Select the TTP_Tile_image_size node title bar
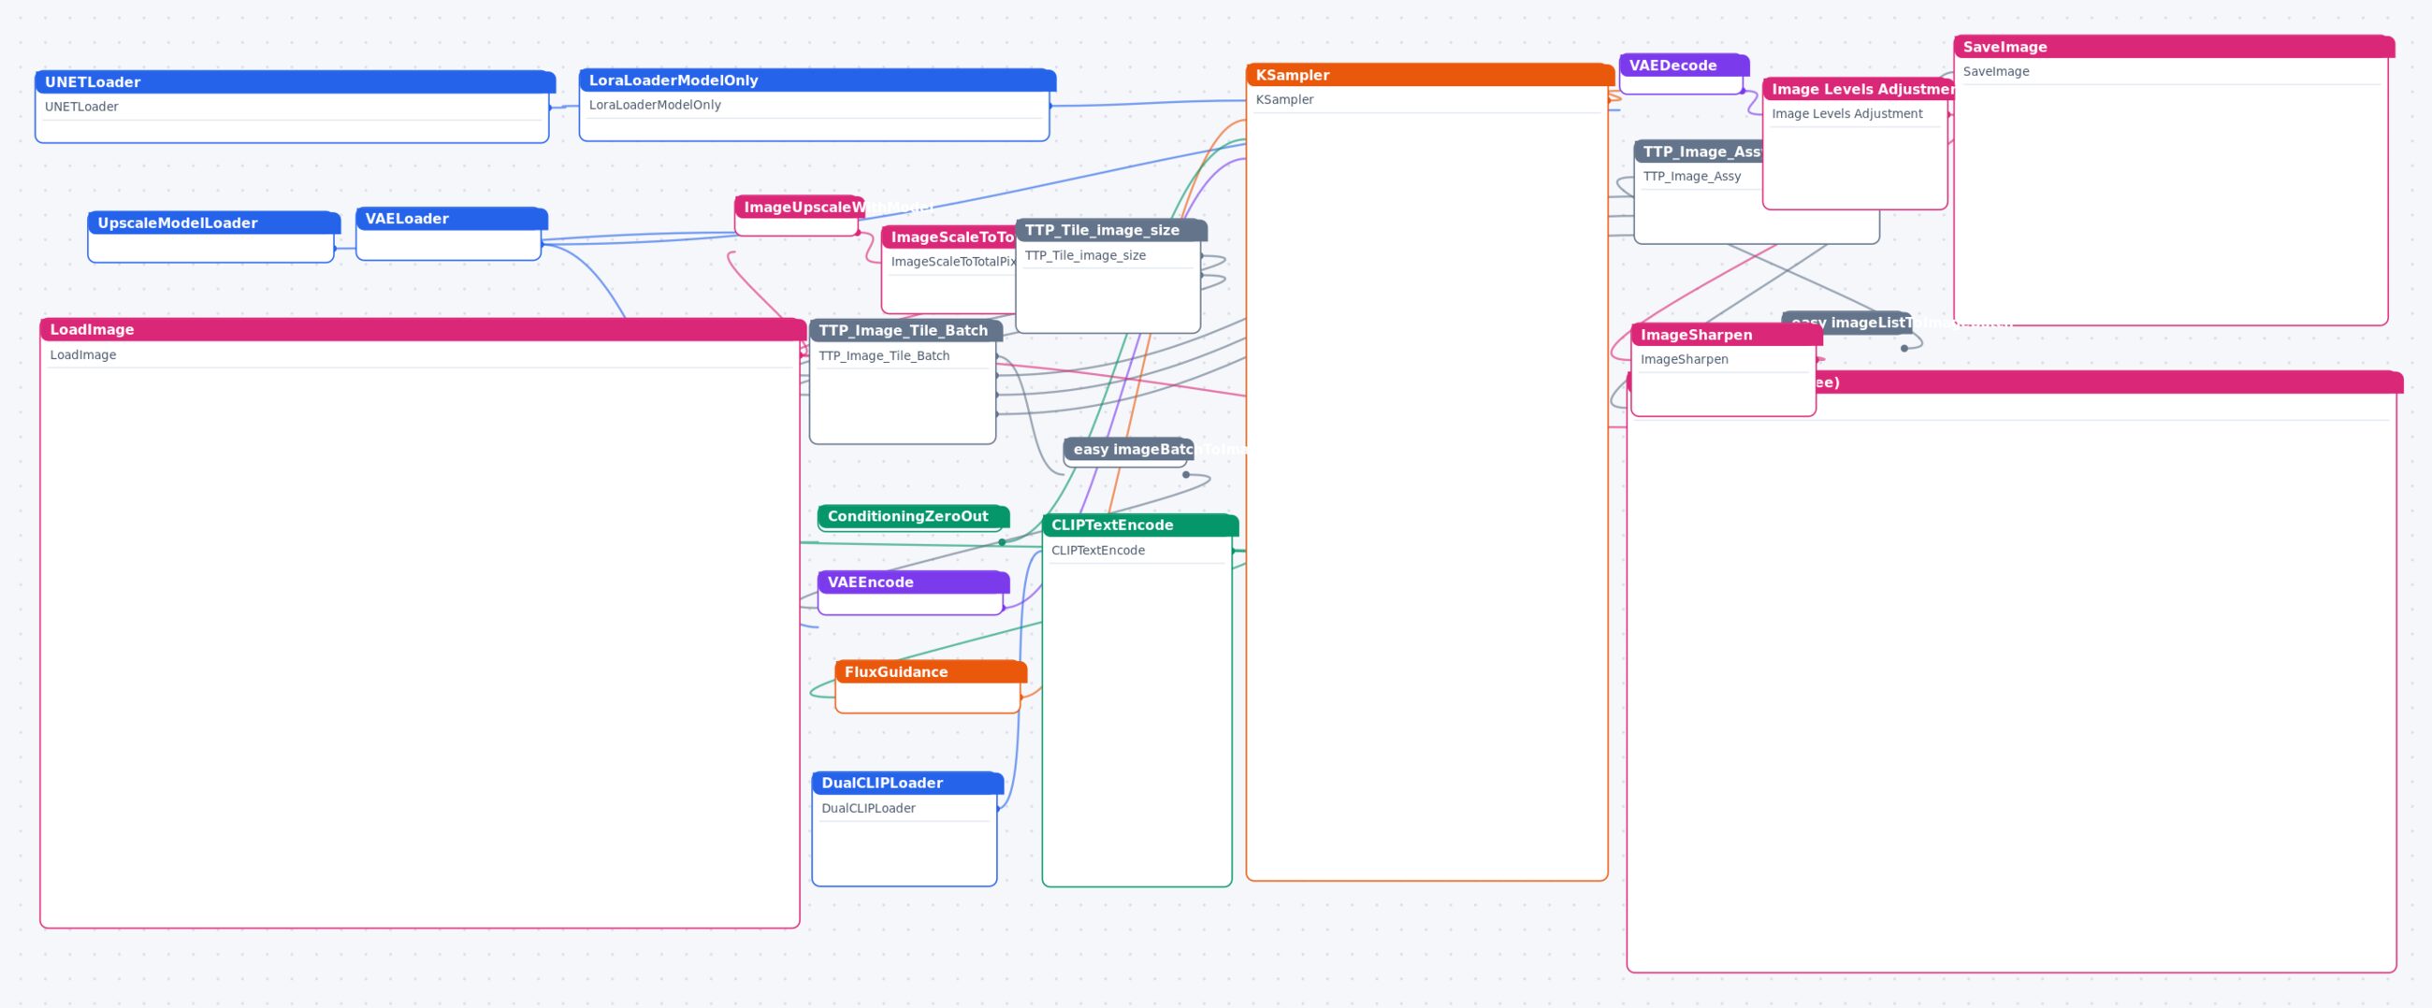The width and height of the screenshot is (2432, 1008). (x=1111, y=230)
